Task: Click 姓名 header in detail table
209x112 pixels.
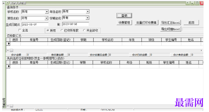Action: click(189, 63)
